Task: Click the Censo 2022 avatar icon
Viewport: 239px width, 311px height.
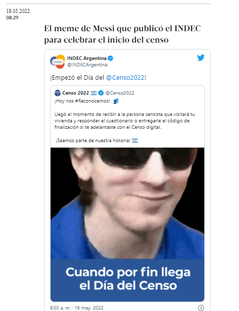Action: [x=58, y=93]
